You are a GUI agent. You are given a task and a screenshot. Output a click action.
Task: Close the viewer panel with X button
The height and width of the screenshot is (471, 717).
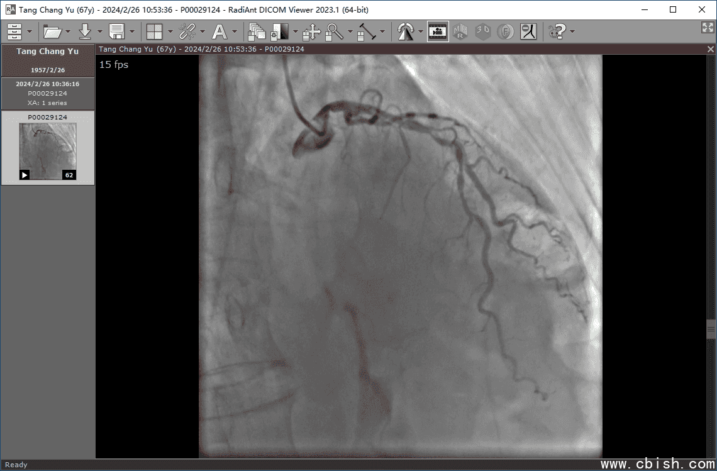coord(711,49)
